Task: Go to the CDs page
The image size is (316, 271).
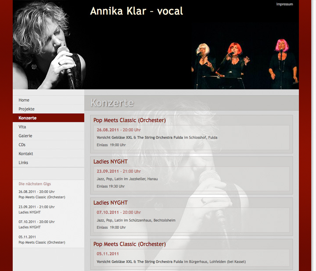Action: 48,145
